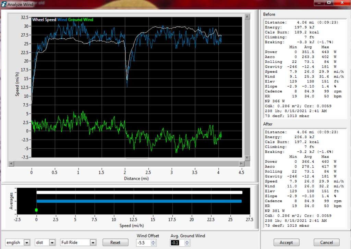This screenshot has height=249, width=351.
Task: Click the chart's horizontal scroll right arrow
Action: [241, 164]
